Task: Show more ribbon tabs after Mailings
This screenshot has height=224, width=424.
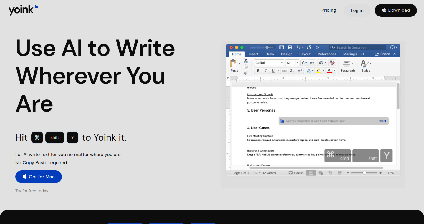Action: [x=363, y=54]
